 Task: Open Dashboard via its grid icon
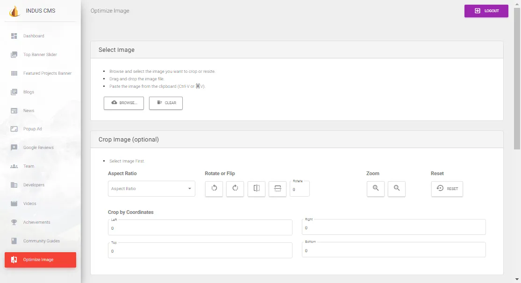(14, 36)
